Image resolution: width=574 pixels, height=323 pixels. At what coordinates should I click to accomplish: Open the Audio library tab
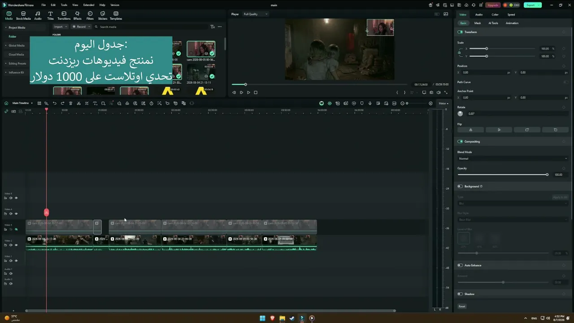(x=38, y=16)
